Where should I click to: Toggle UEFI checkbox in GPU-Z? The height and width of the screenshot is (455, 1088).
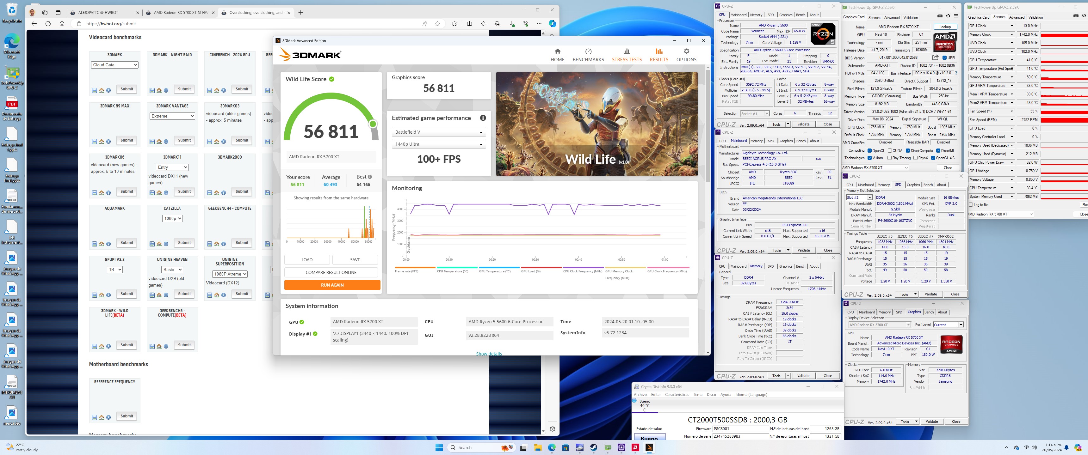point(944,58)
